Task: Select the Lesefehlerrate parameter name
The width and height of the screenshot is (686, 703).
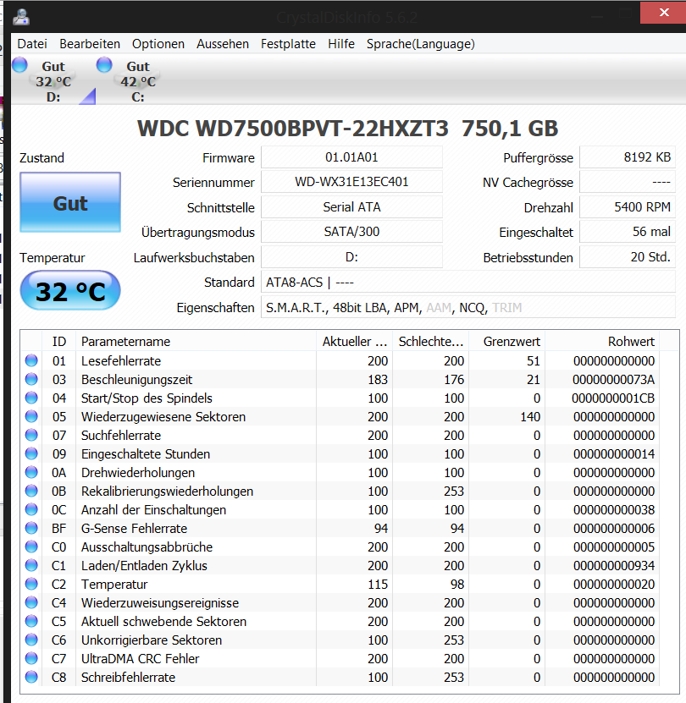Action: (x=121, y=361)
